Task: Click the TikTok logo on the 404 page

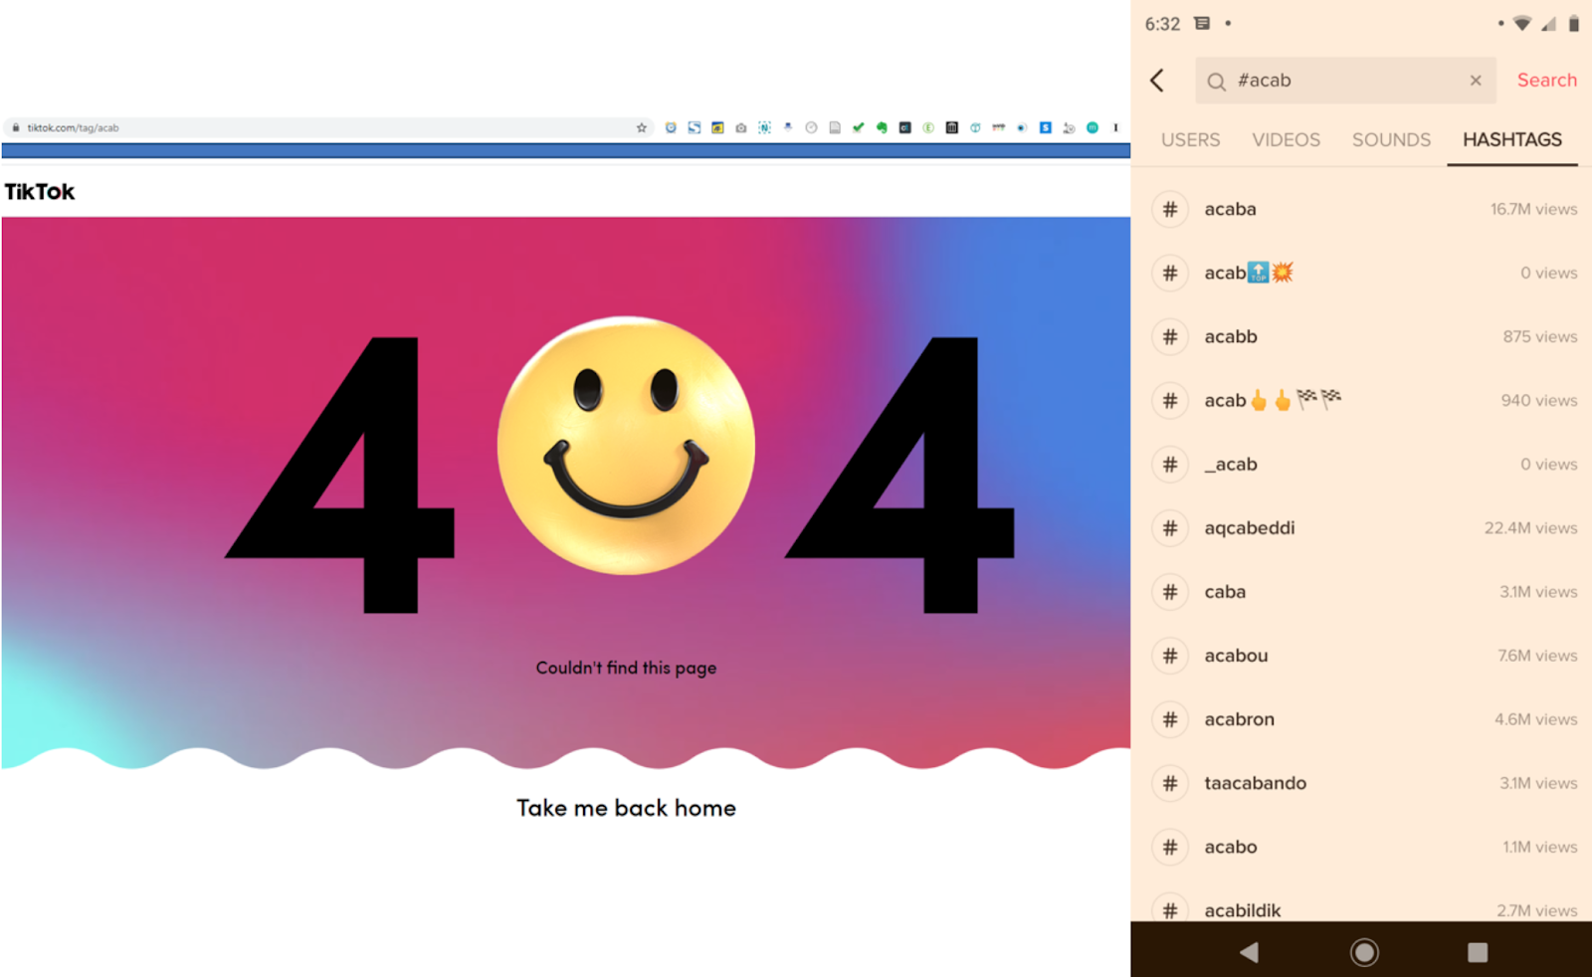Action: point(40,191)
